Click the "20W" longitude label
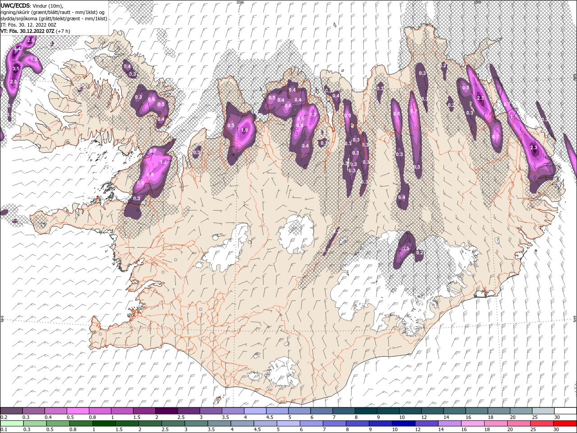Image resolution: width=577 pixels, height=433 pixels. click(240, 2)
